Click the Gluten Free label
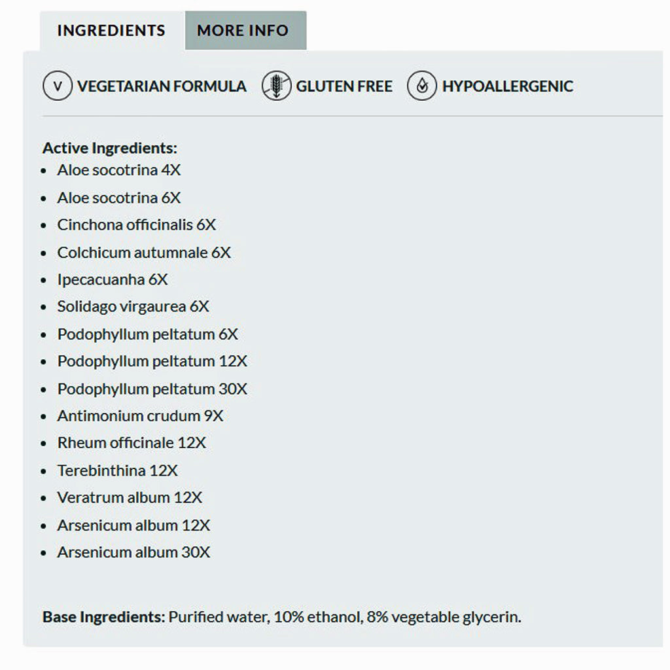 [344, 86]
